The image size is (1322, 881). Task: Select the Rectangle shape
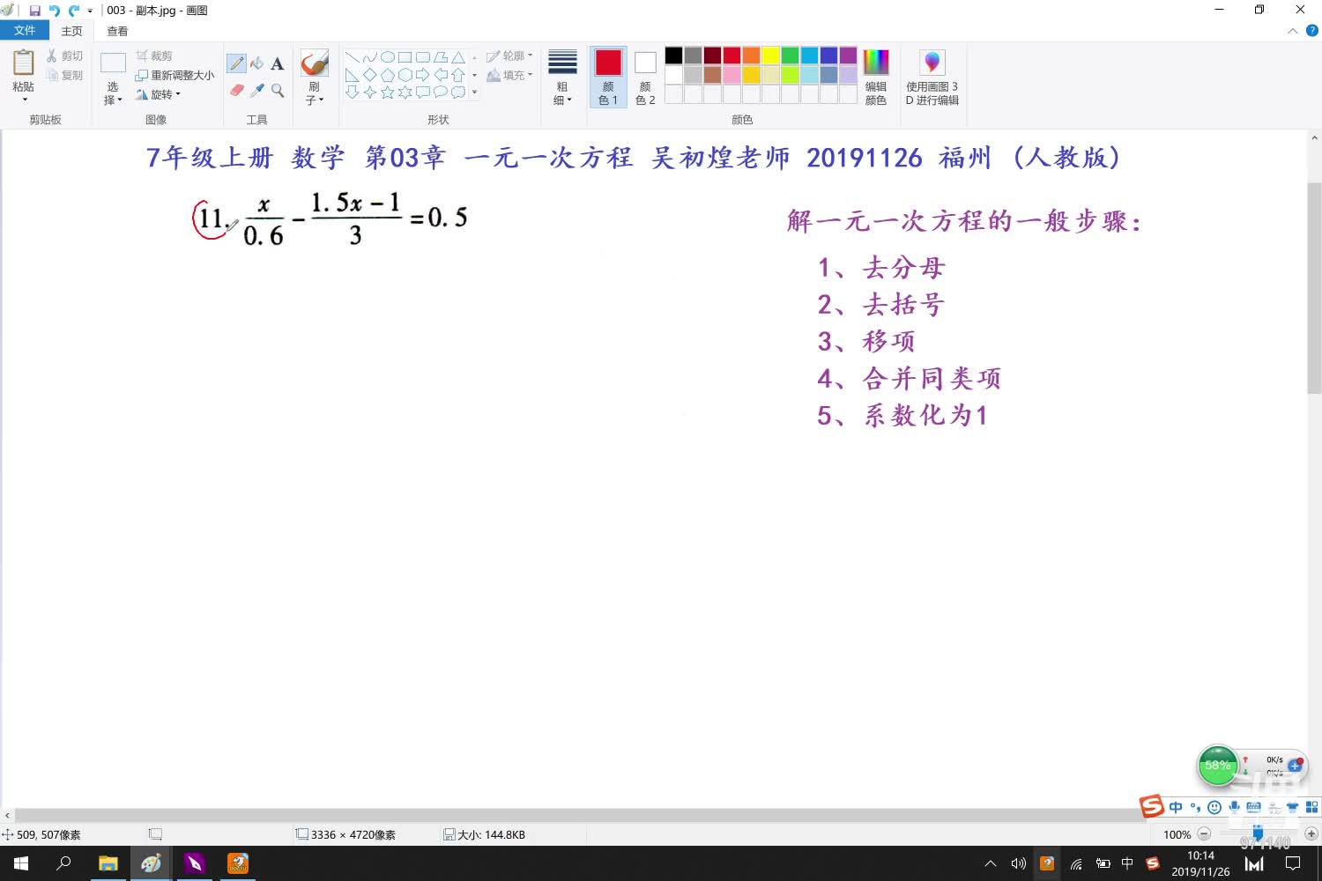(x=405, y=57)
